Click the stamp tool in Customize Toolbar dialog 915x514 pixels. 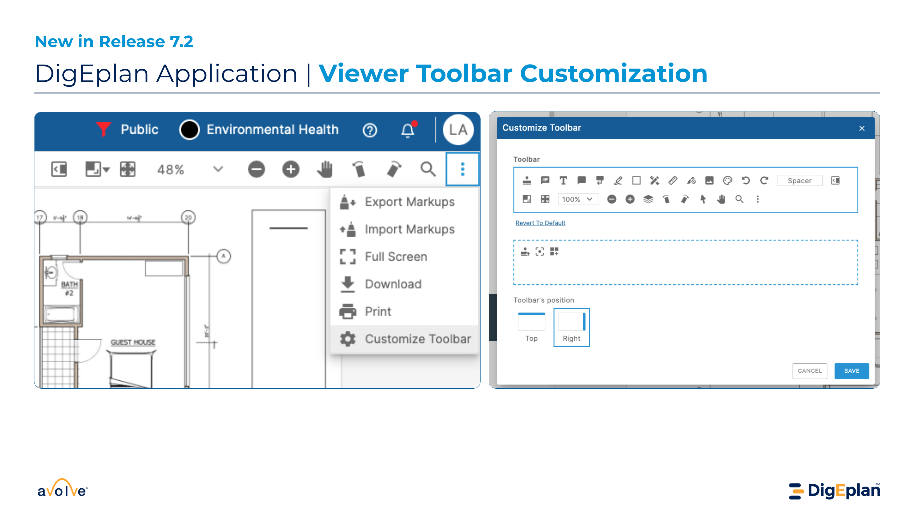[x=527, y=180]
